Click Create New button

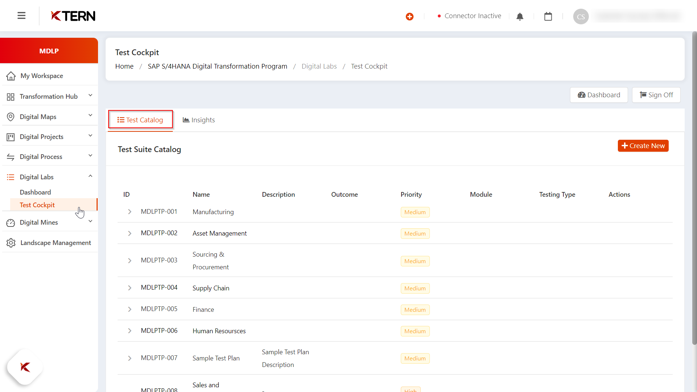pos(643,146)
